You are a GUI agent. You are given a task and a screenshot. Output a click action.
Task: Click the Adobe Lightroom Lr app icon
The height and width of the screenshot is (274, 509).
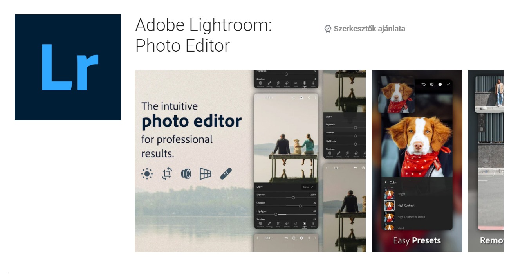[68, 67]
